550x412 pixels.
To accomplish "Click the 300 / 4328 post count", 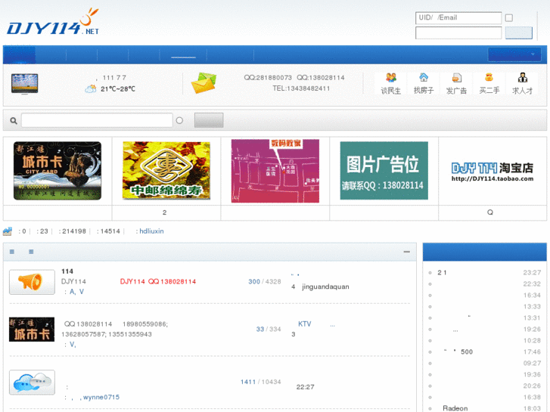I will point(265,281).
